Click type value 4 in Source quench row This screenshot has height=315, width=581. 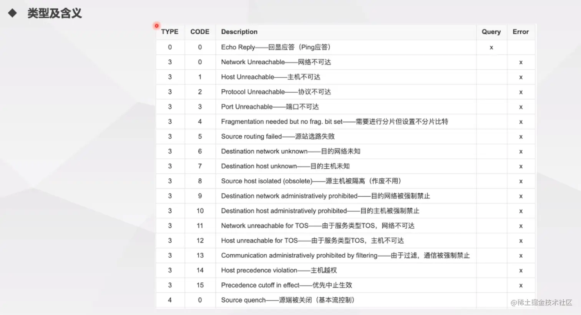(x=170, y=300)
